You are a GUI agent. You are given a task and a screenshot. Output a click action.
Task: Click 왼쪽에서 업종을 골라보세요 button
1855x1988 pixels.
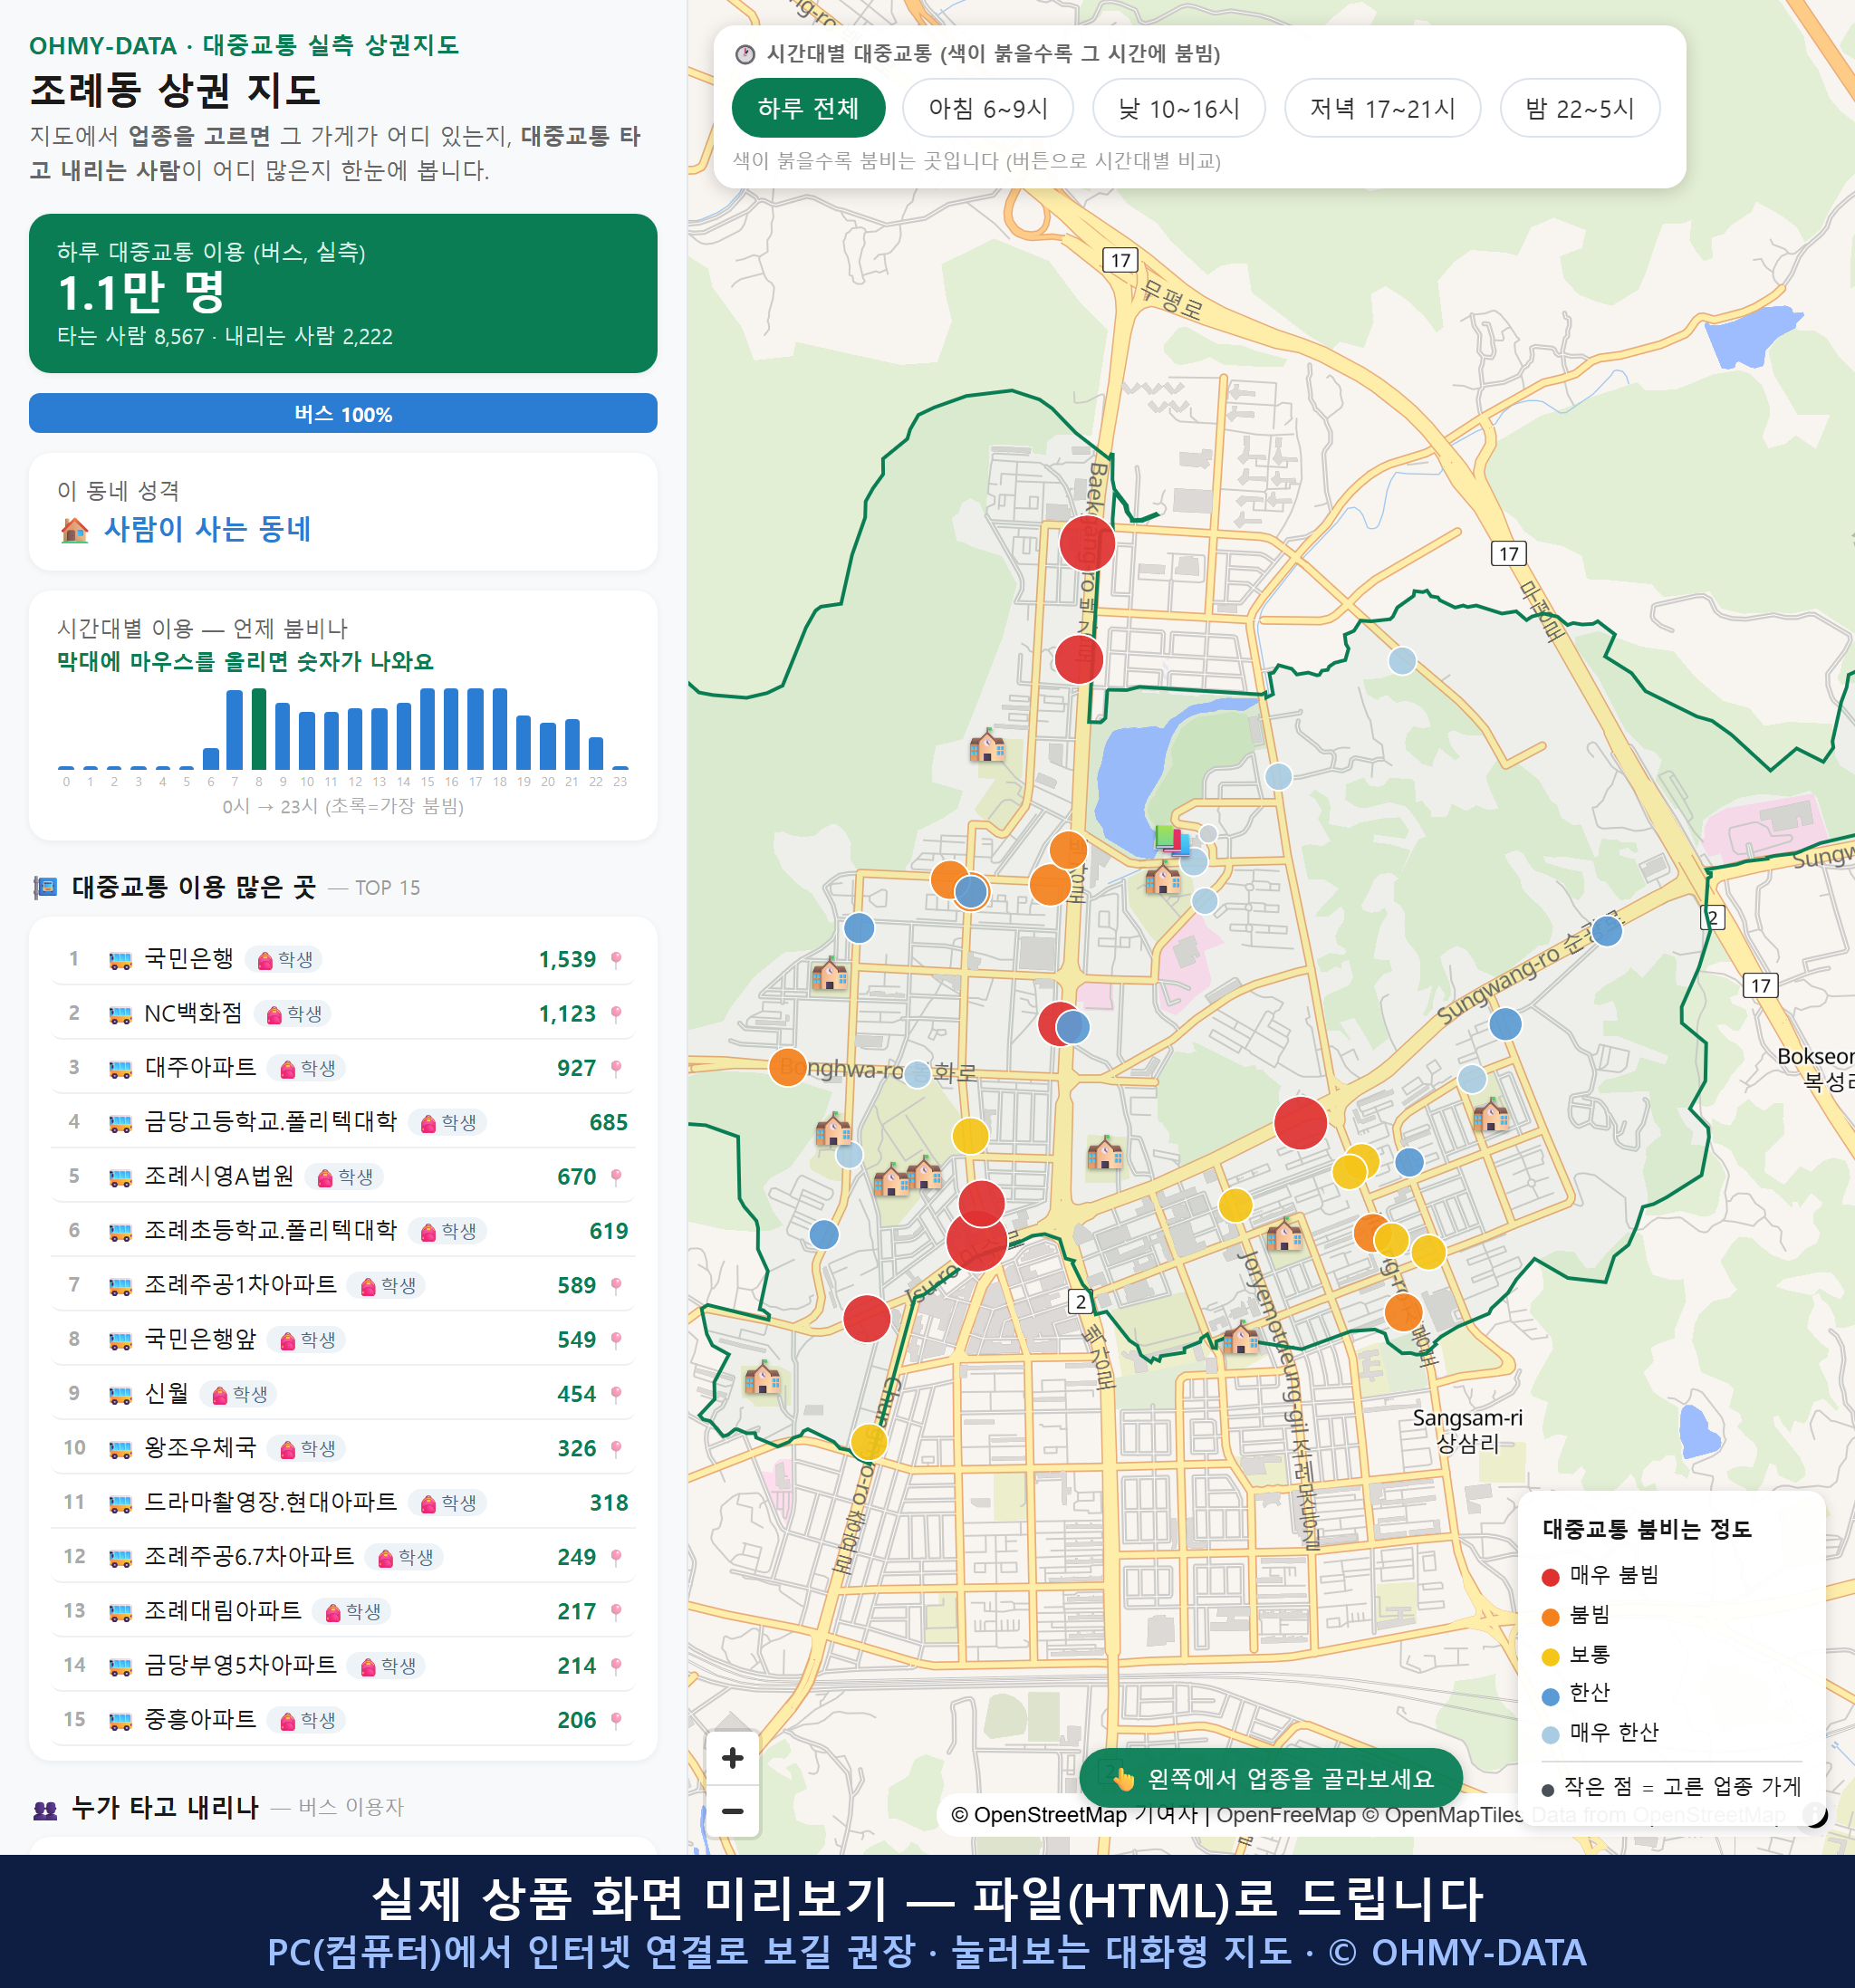(x=1270, y=1778)
